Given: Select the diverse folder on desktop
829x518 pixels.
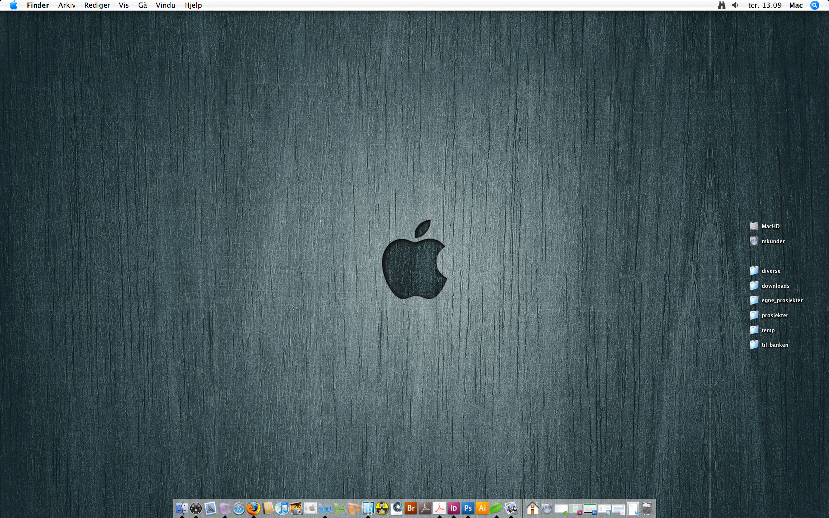Looking at the screenshot, I should tap(765, 271).
